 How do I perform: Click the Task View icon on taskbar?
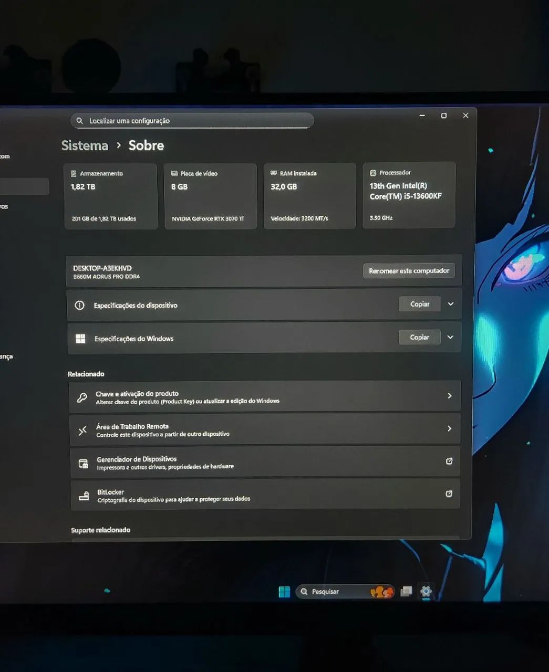406,592
